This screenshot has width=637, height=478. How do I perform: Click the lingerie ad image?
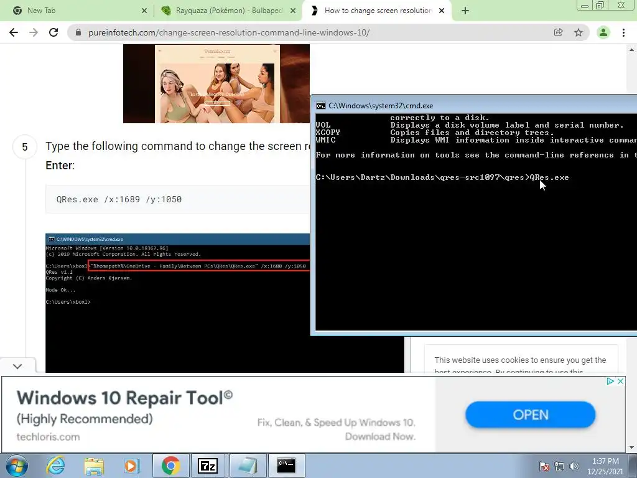(216, 84)
